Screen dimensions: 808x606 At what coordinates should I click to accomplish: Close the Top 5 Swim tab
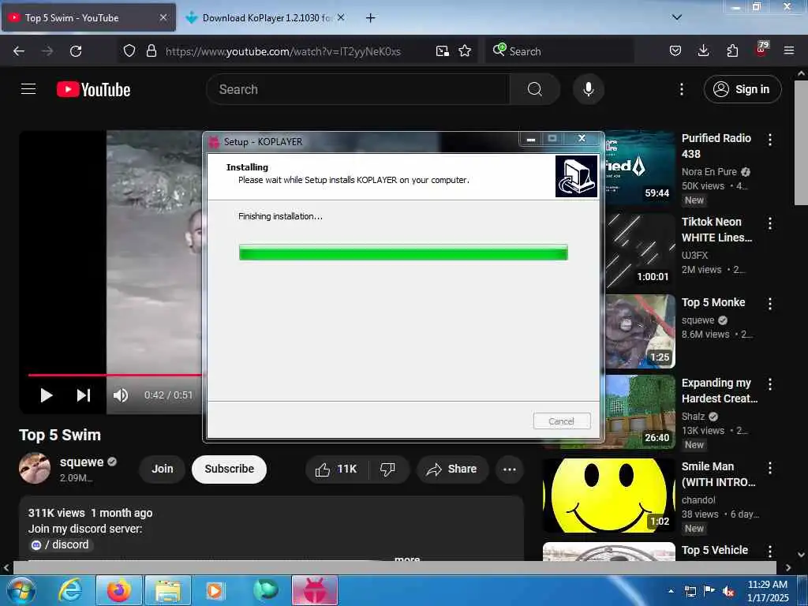pos(163,17)
